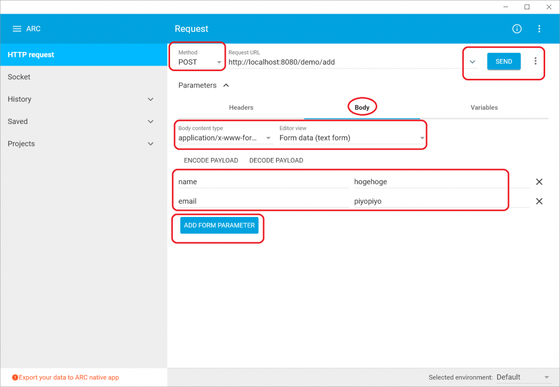Collapse the Parameters section
This screenshot has width=560, height=387.
226,85
